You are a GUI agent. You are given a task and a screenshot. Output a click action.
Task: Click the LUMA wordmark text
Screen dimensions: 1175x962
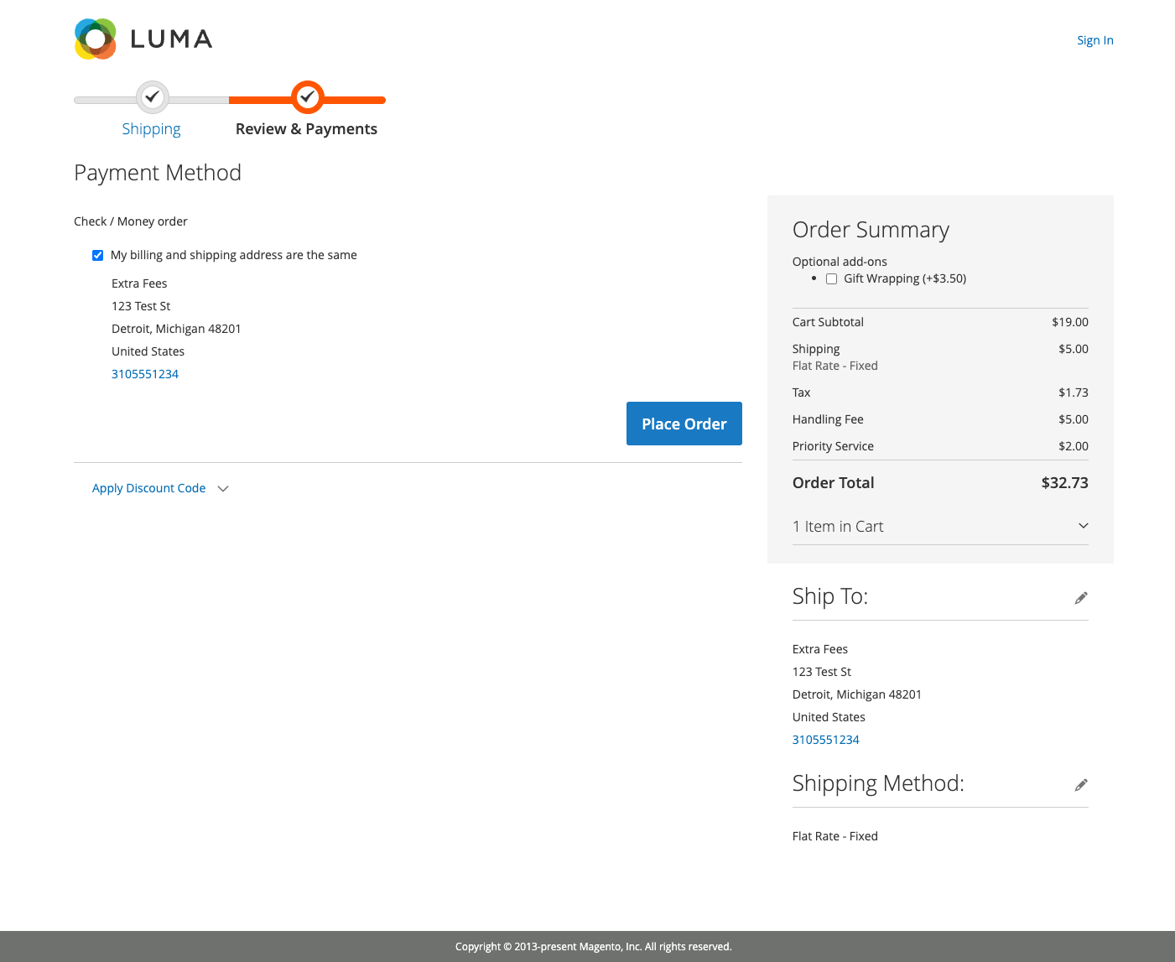[x=172, y=39]
